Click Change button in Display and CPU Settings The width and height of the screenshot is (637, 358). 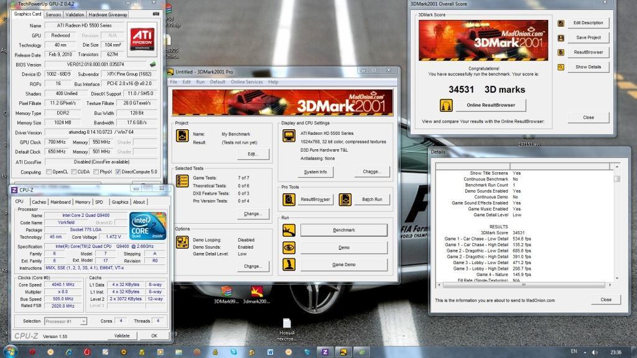(372, 172)
